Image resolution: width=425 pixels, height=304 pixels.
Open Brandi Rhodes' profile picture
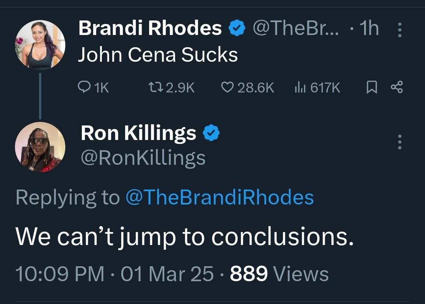40,45
